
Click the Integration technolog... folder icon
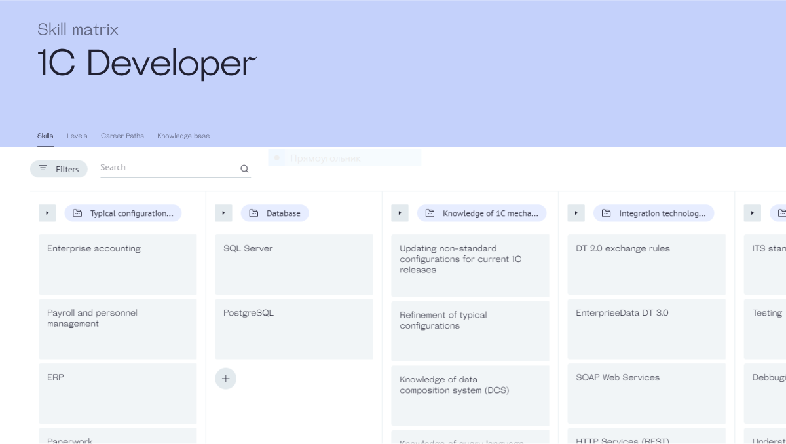606,213
